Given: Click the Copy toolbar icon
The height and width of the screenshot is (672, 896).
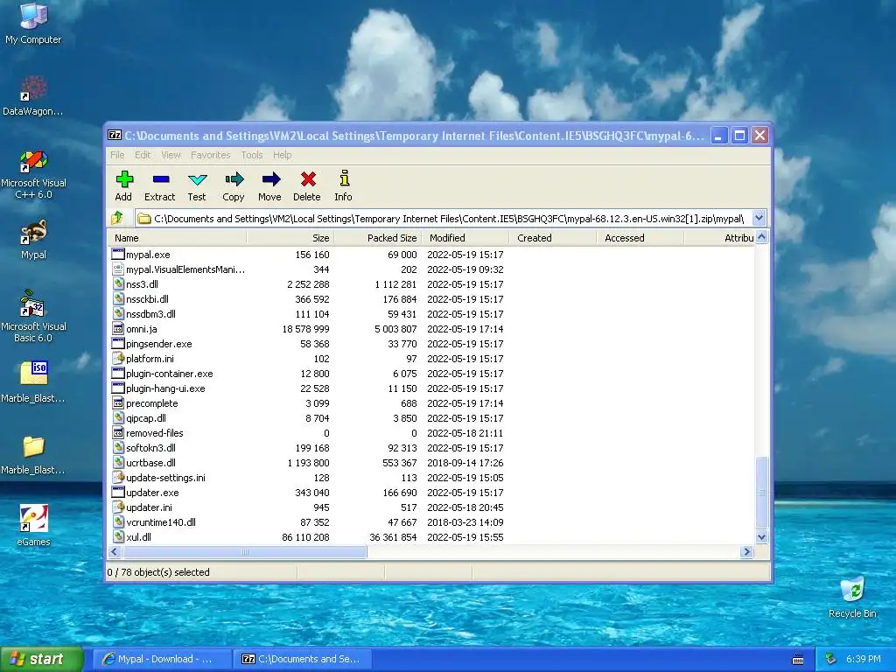Looking at the screenshot, I should [234, 179].
